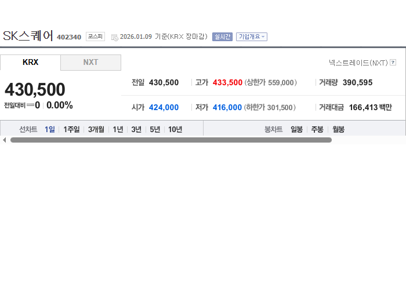This screenshot has height=284, width=406.
Task: Click the trading value 166,413 백만
Action: coord(371,107)
